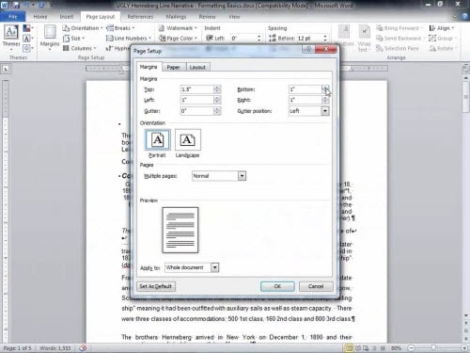The width and height of the screenshot is (470, 353).
Task: Click OK in Page Setup dialog
Action: click(277, 286)
